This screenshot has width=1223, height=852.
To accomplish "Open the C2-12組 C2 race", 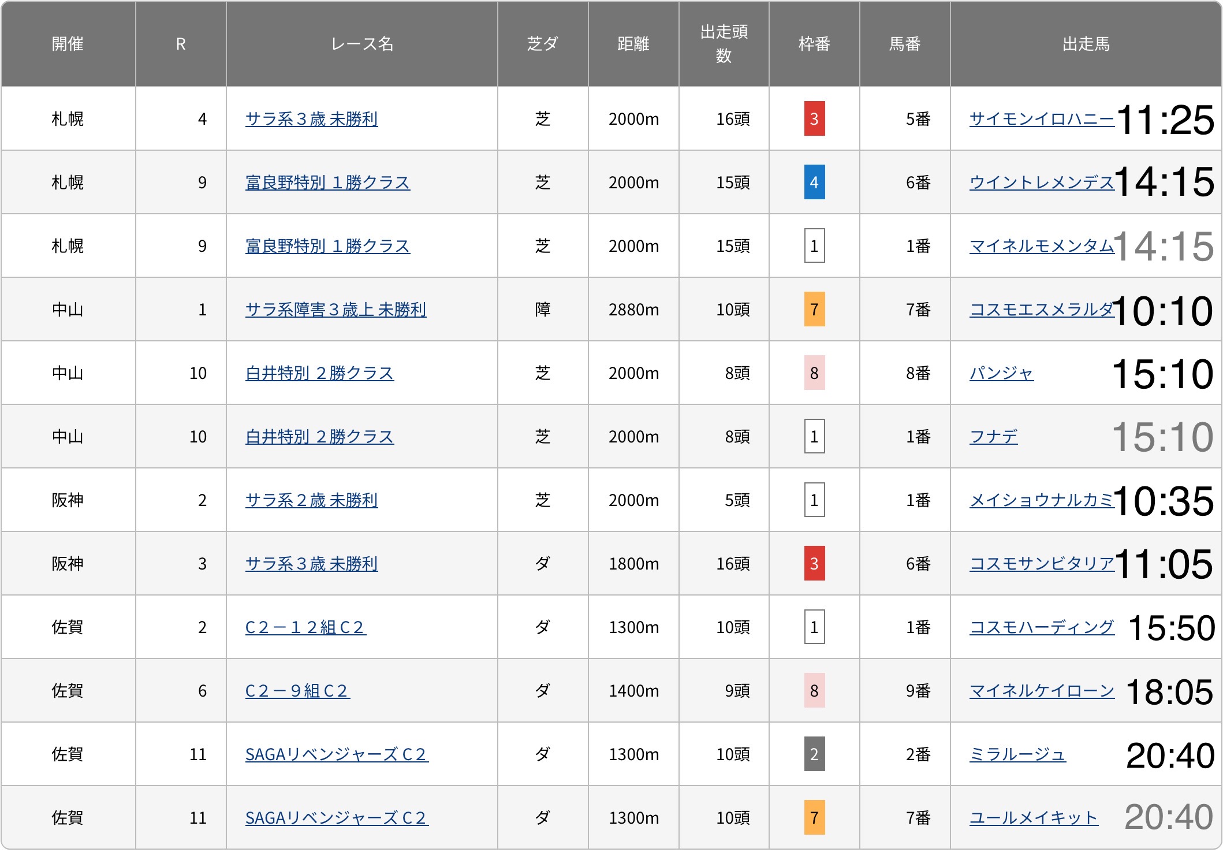I will click(305, 627).
